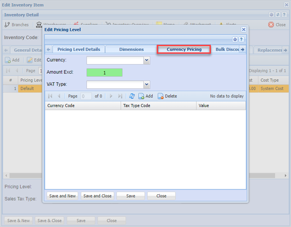Sort by Currency Code column header
291x227 pixels.
[83, 106]
